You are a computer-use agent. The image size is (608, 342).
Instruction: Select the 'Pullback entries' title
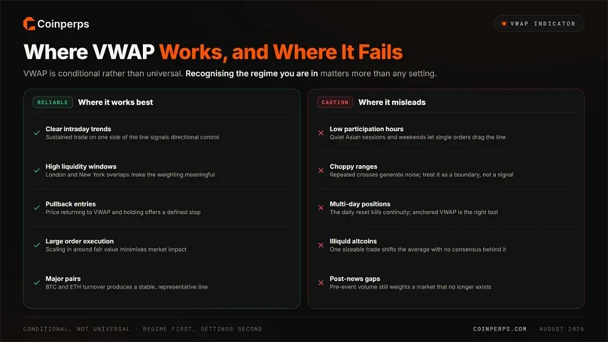tap(71, 203)
